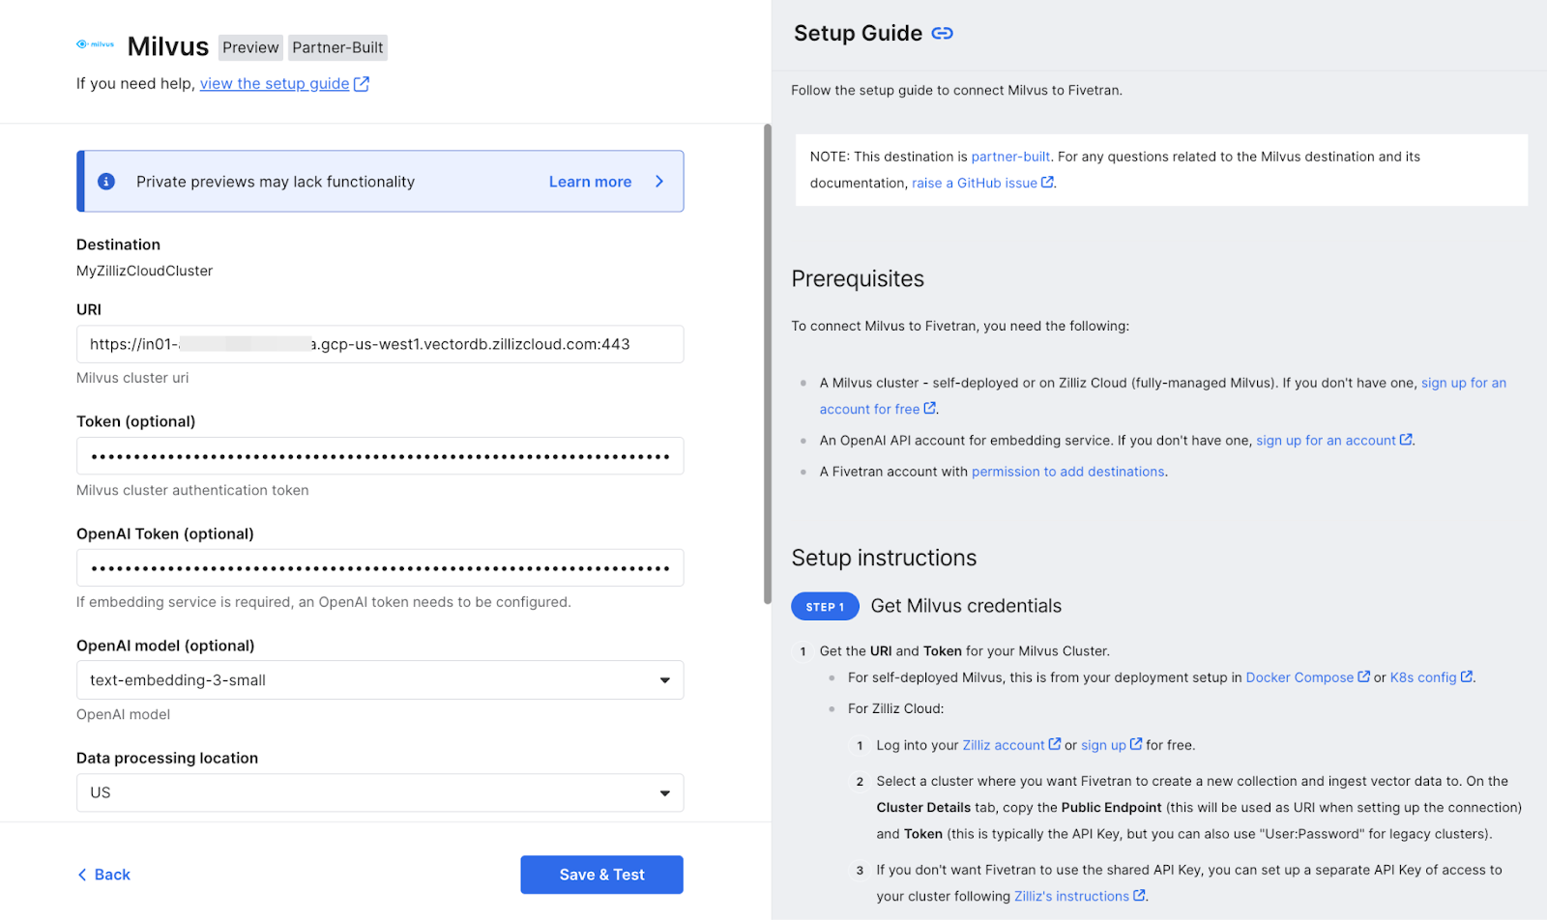The image size is (1547, 920).
Task: Click external icon next to Docker Compose
Action: click(1363, 677)
